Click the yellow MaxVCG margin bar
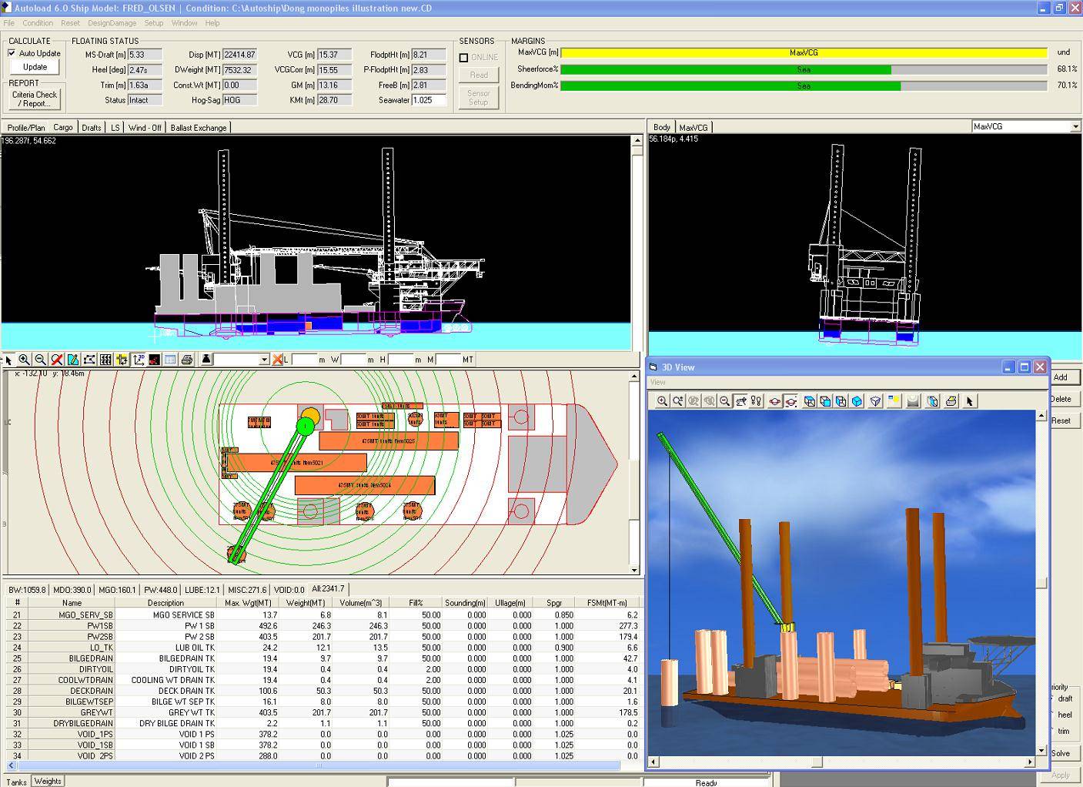Viewport: 1083px width, 787px height. [x=804, y=53]
